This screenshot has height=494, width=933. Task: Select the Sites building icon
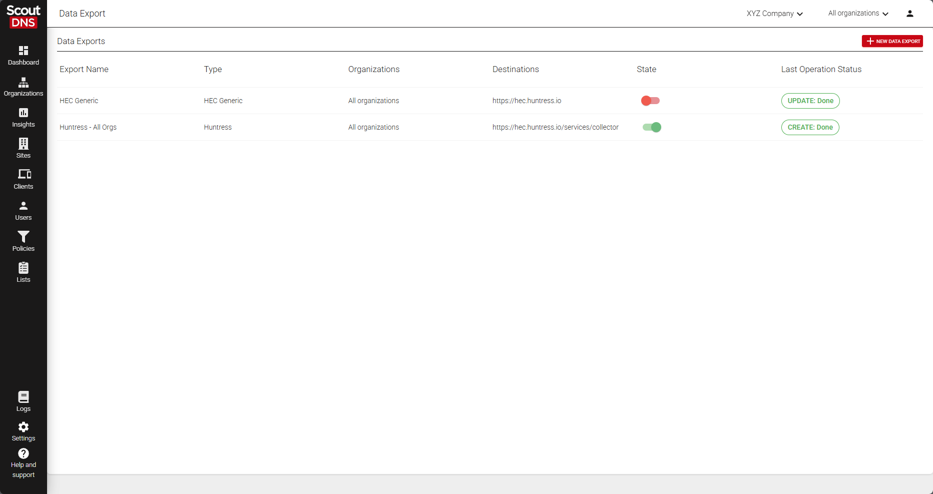[24, 144]
